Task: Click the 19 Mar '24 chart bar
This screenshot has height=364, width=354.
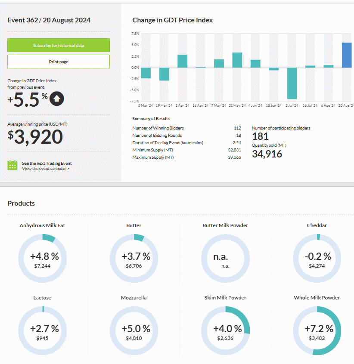Action: coord(164,74)
